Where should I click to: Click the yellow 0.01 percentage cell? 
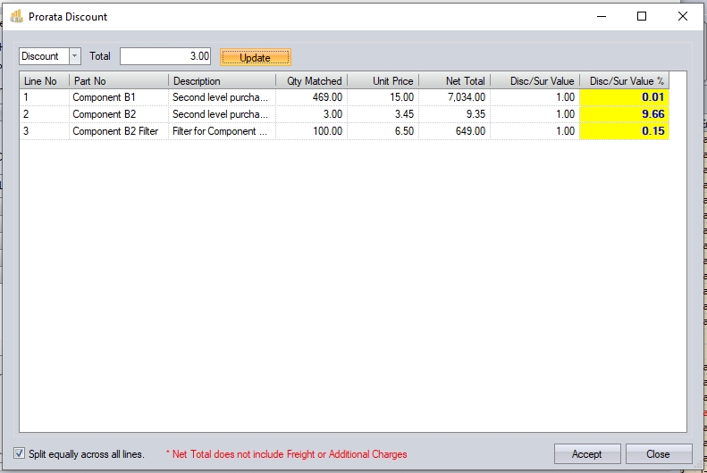coord(624,97)
